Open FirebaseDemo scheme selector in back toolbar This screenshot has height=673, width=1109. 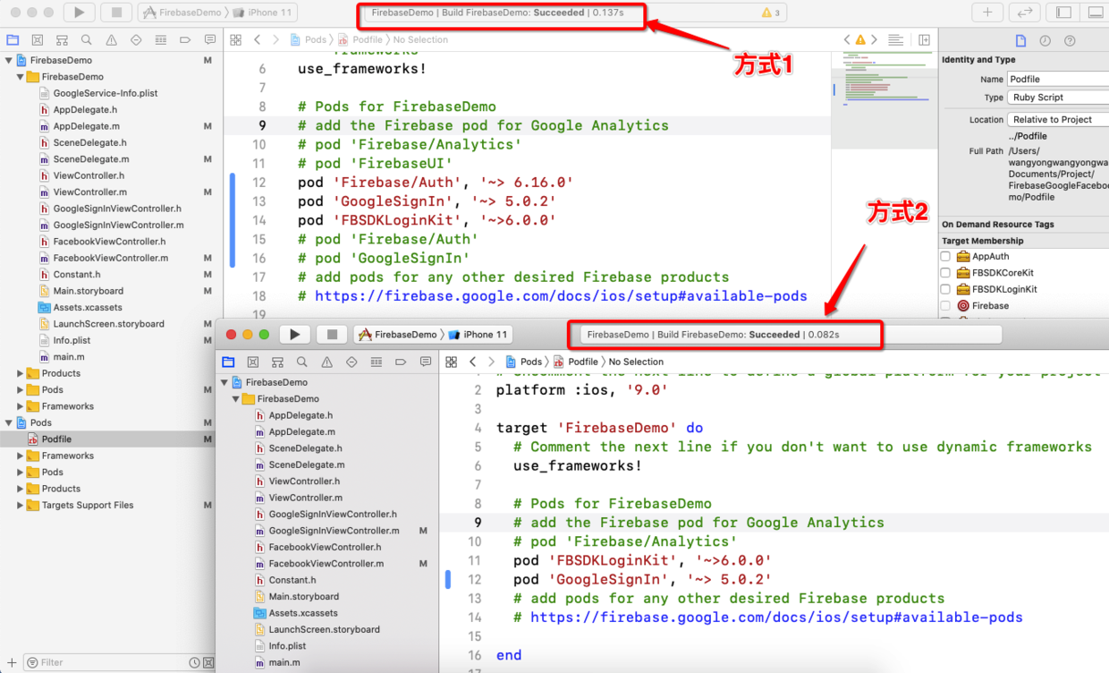pyautogui.click(x=182, y=13)
